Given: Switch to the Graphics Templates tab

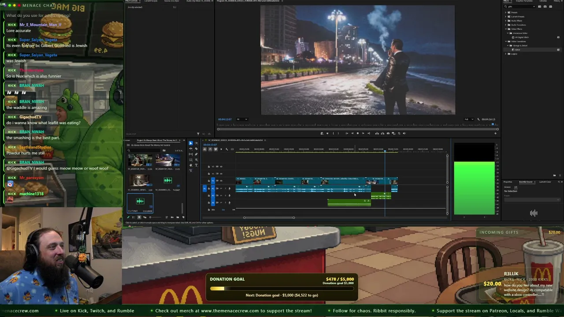Looking at the screenshot, I should click(525, 1).
